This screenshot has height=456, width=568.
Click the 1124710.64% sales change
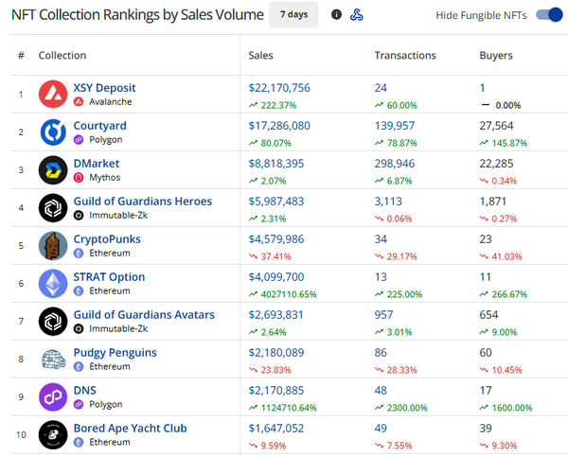[289, 408]
